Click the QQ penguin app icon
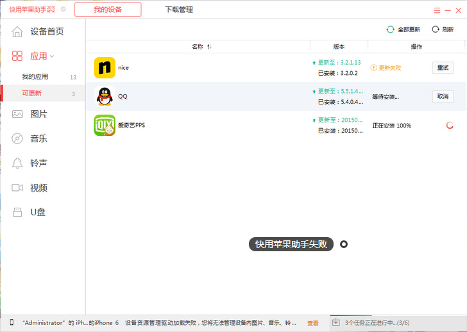 pyautogui.click(x=105, y=96)
